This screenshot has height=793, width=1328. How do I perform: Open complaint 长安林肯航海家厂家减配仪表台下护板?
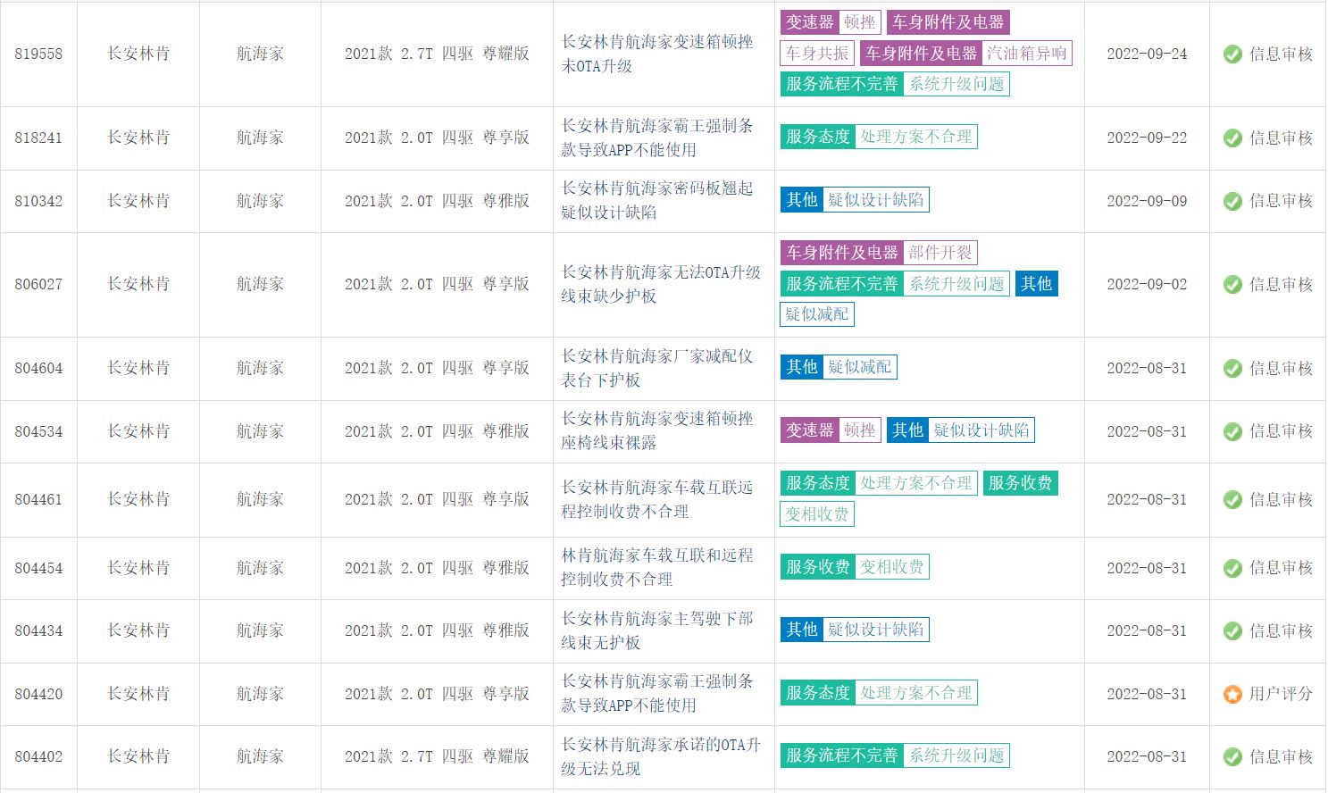tap(657, 368)
